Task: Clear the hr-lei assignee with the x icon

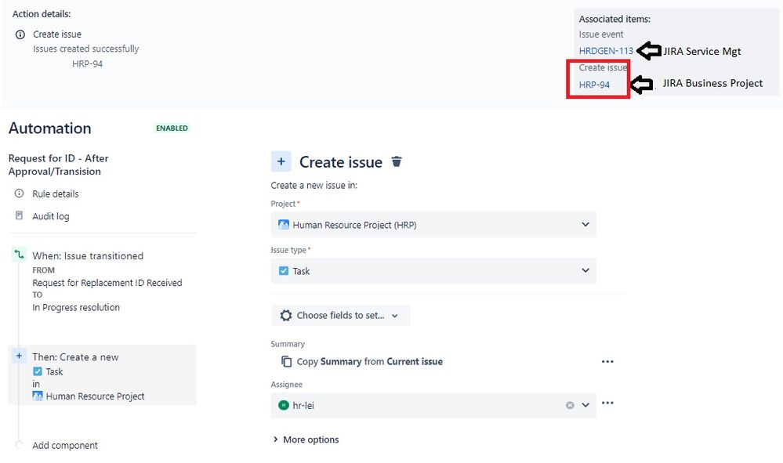Action: tap(570, 405)
